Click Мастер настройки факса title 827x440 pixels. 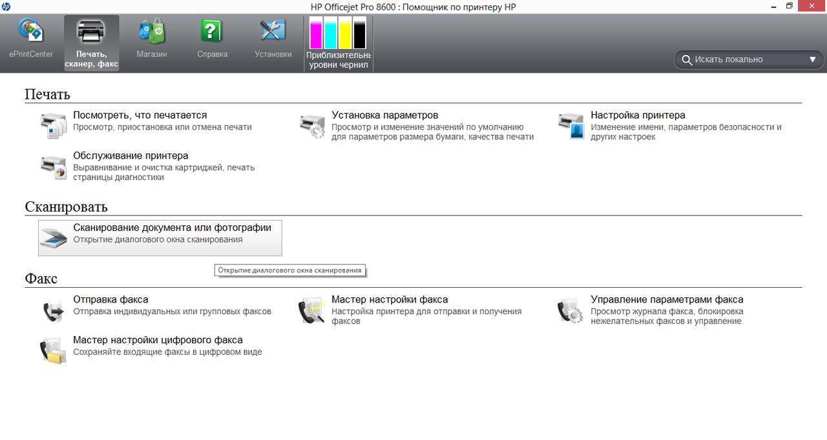[x=390, y=299]
